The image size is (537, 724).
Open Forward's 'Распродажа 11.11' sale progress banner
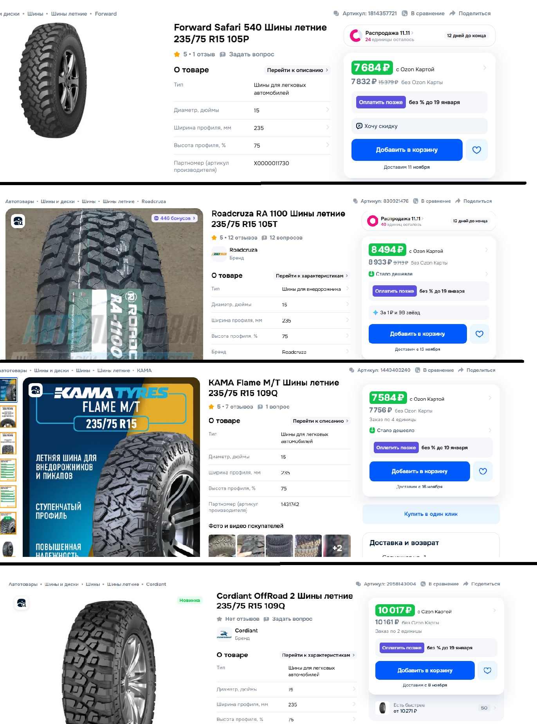[x=419, y=36]
